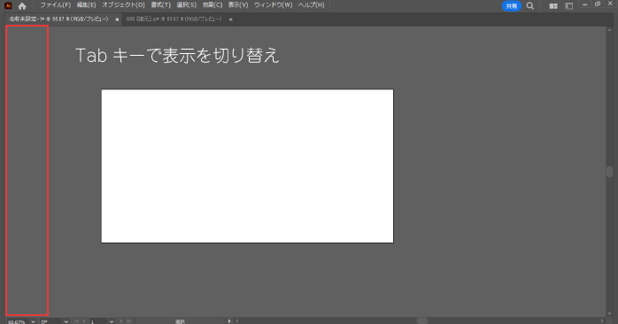Click the horizontal scrollbar right arrow
The image size is (618, 324).
point(602,321)
